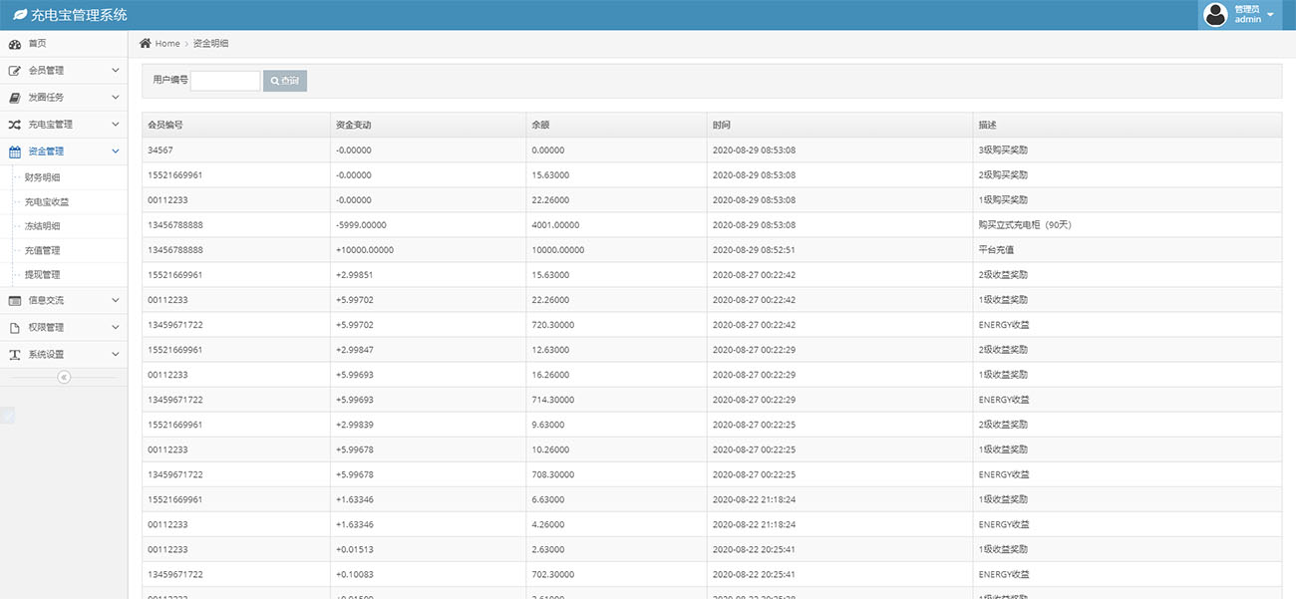Open the 提现管理 submenu item
1296x599 pixels.
pyautogui.click(x=43, y=275)
